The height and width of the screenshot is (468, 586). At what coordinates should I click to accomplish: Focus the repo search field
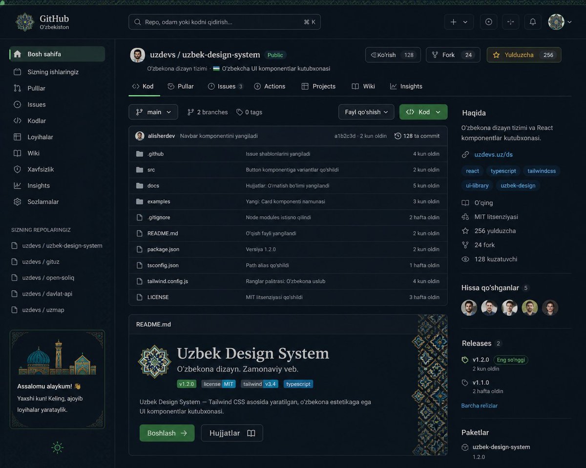(x=225, y=22)
